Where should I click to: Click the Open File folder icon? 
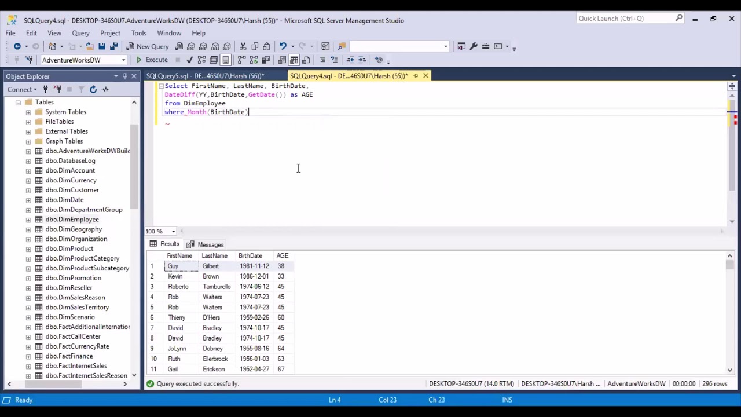click(x=89, y=46)
